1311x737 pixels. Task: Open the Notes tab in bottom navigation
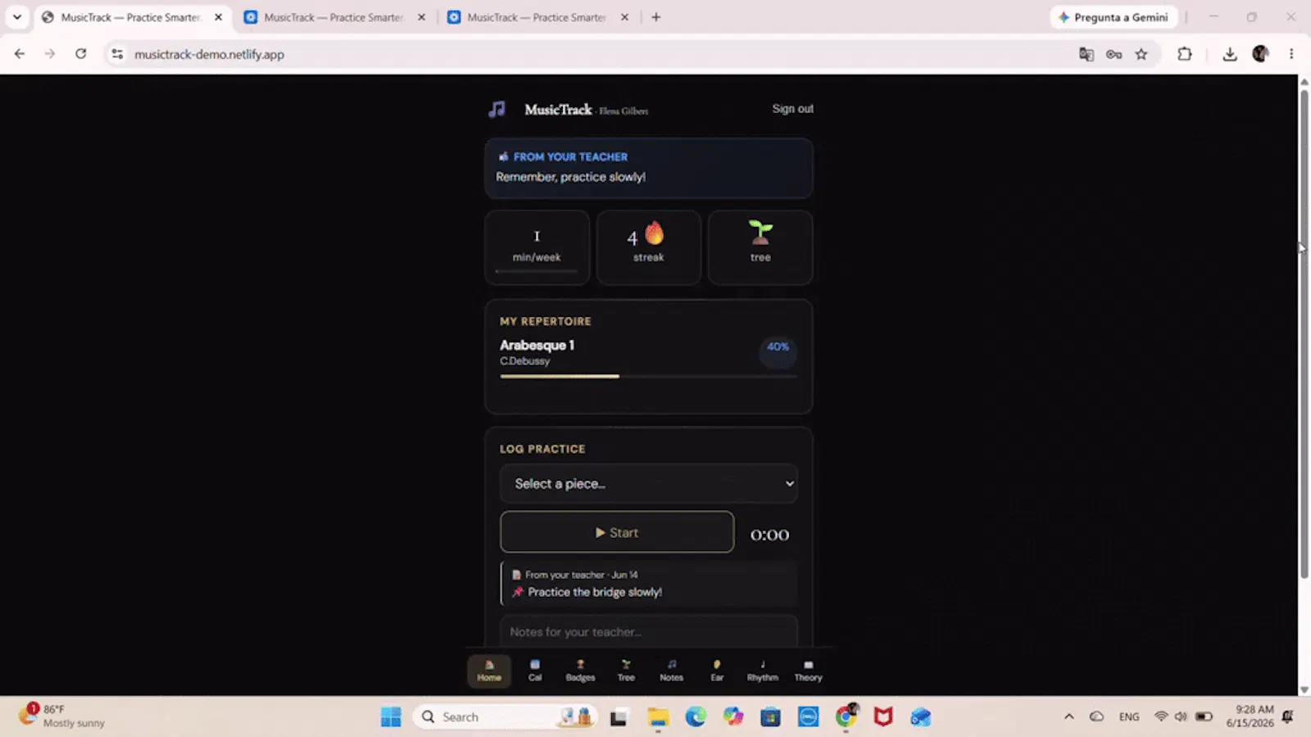671,671
